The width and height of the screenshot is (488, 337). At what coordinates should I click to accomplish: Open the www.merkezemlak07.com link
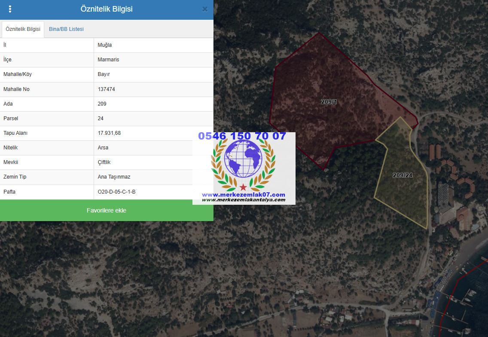[x=243, y=194]
